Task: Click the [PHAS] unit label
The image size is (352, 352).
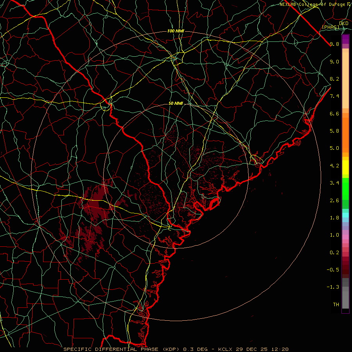Action: (x=330, y=27)
